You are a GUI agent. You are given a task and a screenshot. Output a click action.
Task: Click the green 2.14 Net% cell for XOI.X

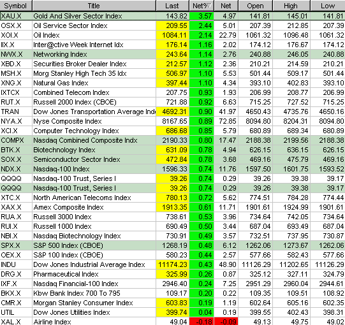pyautogui.click(x=202, y=35)
